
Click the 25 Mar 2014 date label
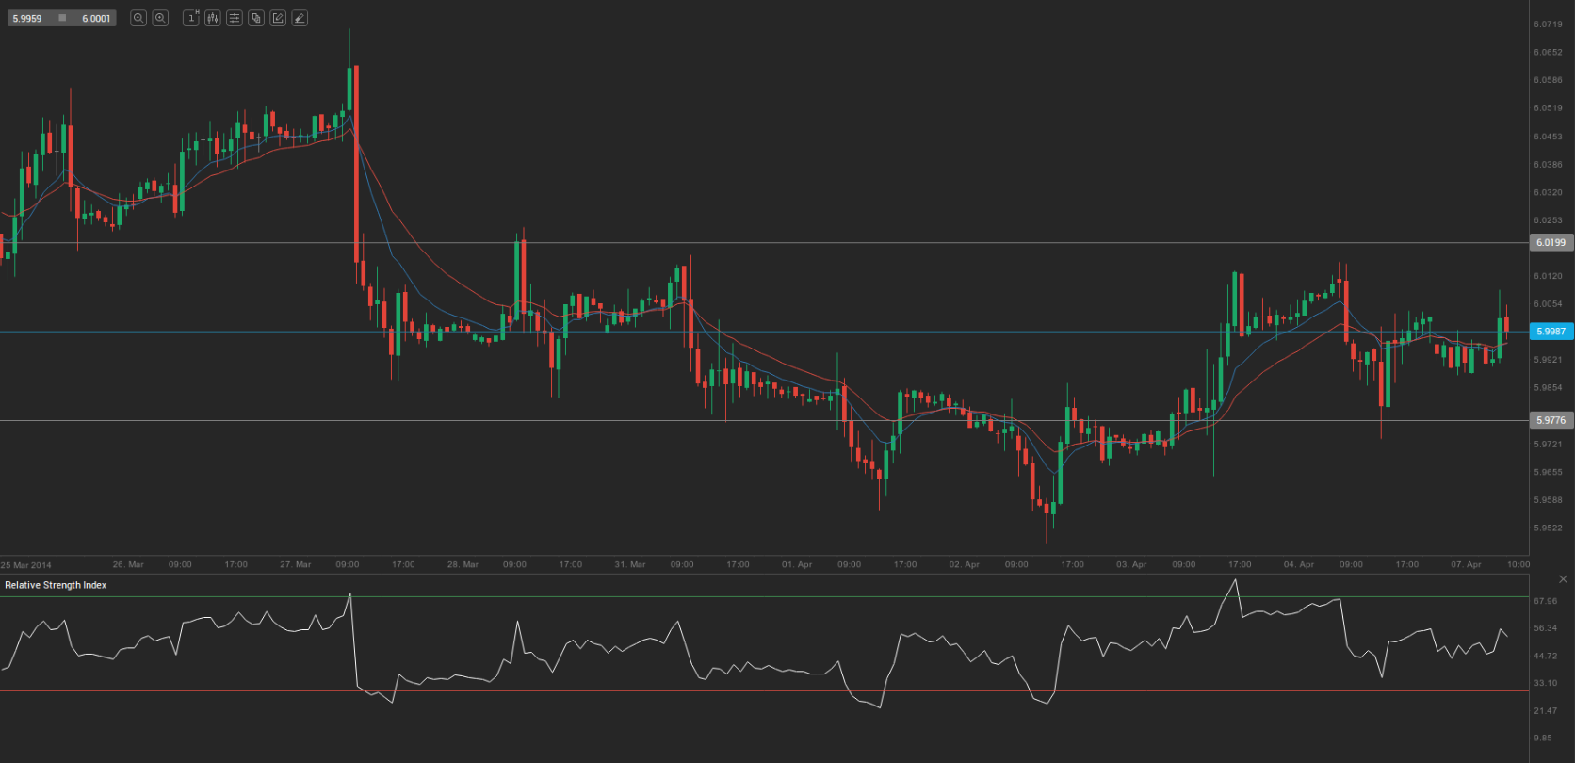(26, 565)
